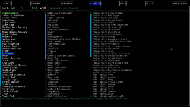Select the Bad Back trait

pos(52,23)
